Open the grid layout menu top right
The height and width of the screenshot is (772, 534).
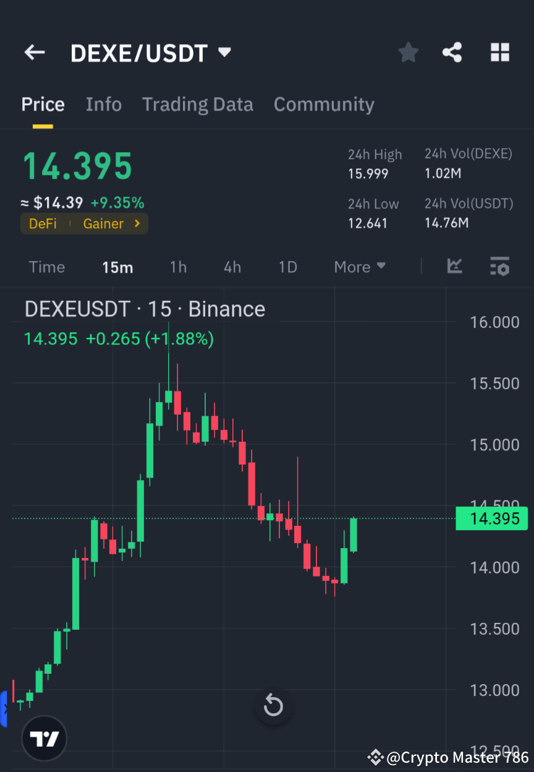point(499,53)
